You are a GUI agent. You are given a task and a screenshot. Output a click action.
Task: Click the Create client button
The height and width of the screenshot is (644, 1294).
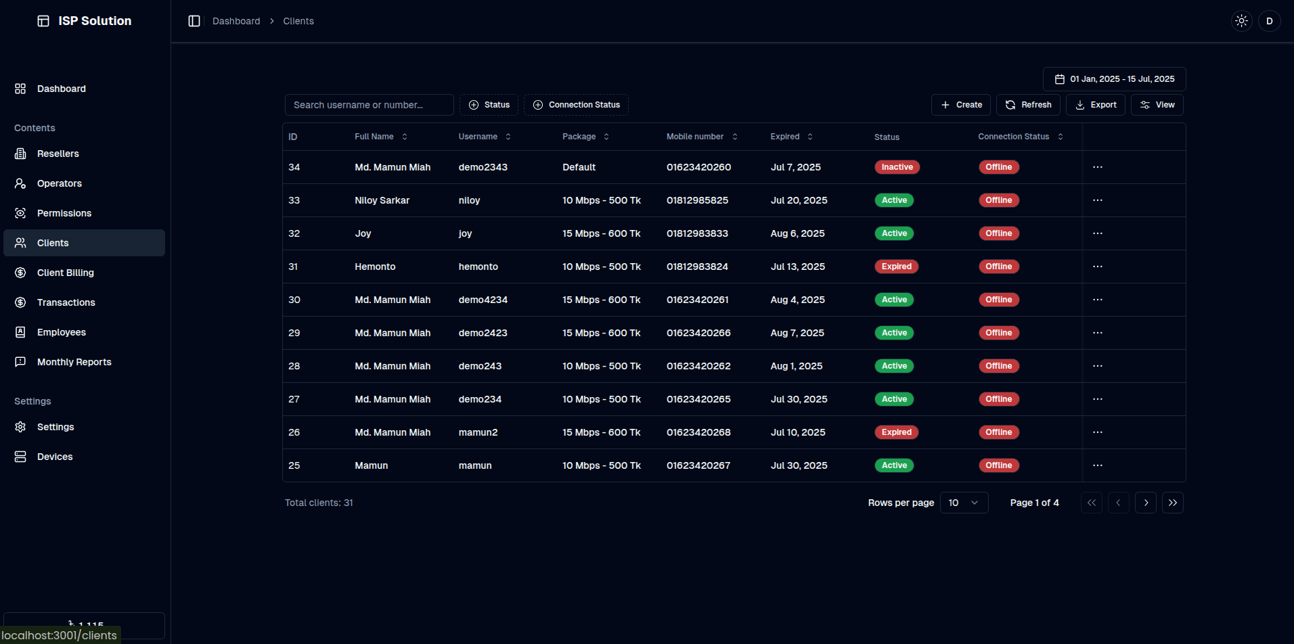[960, 105]
